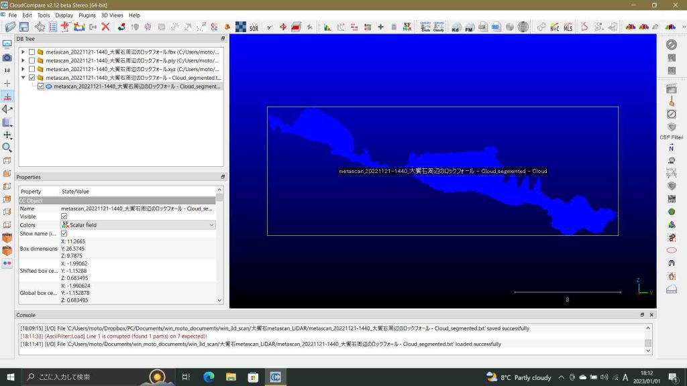Screen dimensions: 687x386
Task: Click the Save disk icon
Action: point(23,27)
